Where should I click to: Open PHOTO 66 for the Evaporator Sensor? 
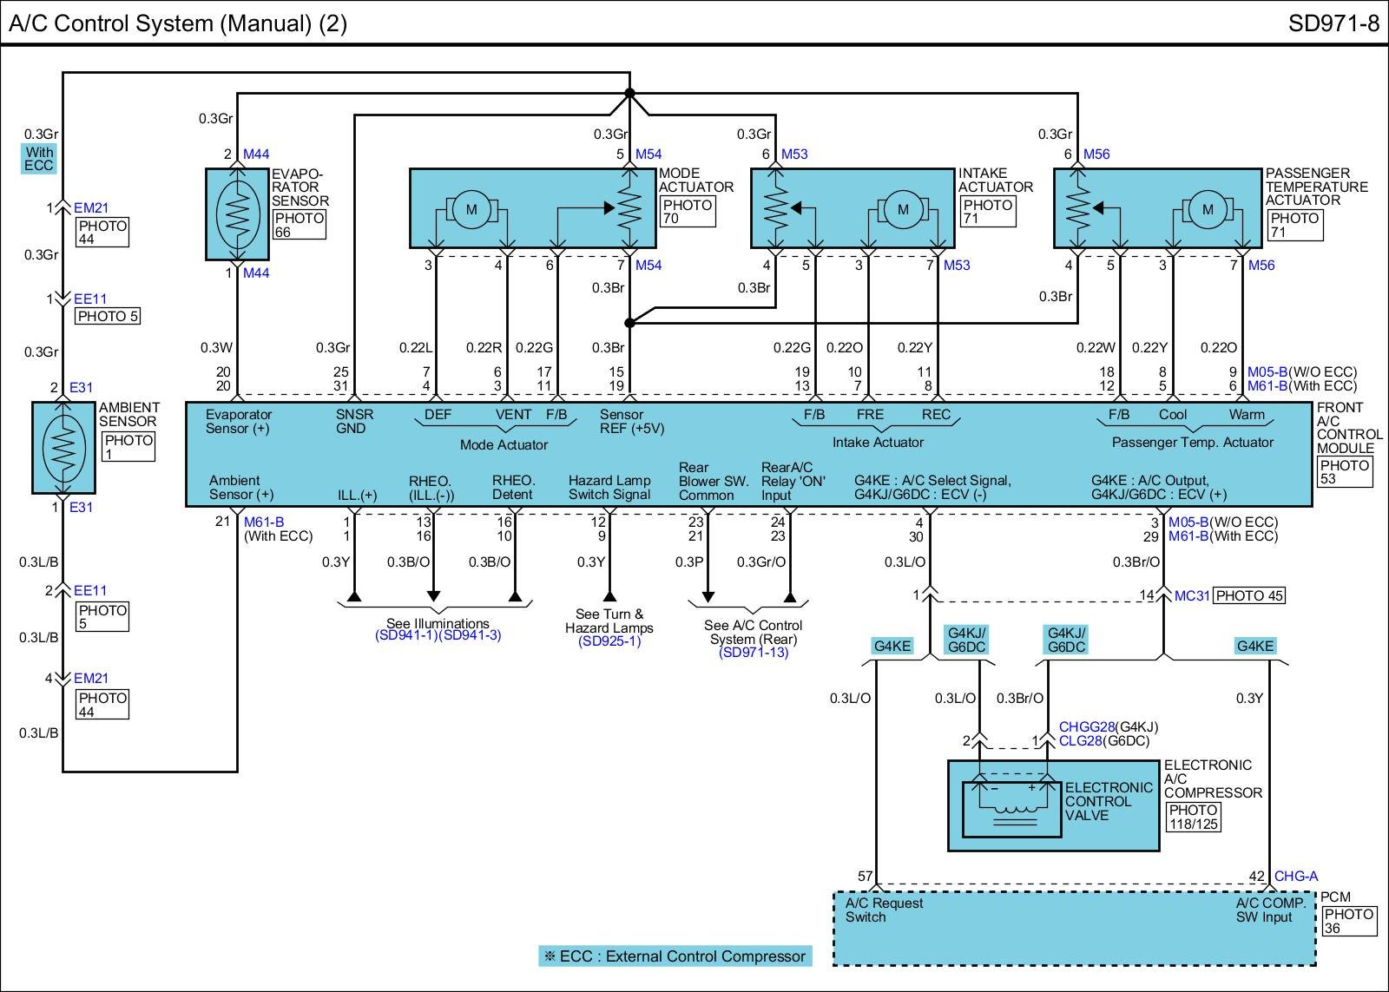pos(299,225)
